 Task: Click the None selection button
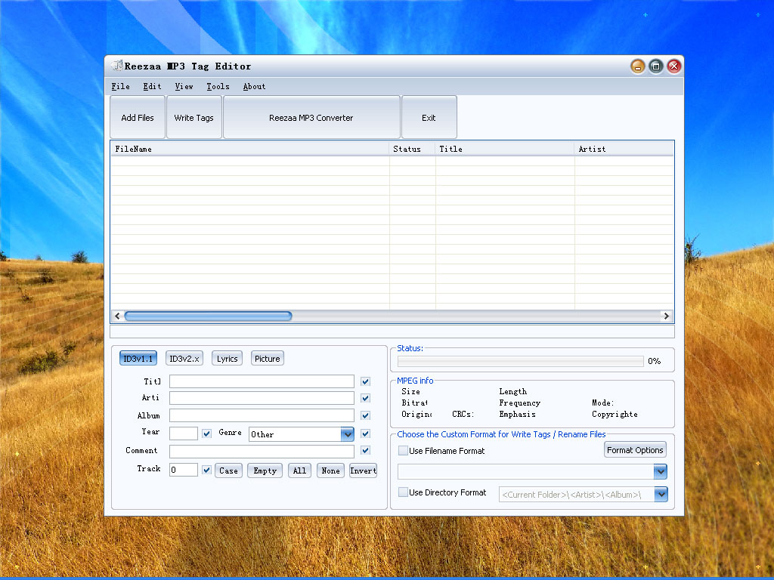tap(331, 470)
